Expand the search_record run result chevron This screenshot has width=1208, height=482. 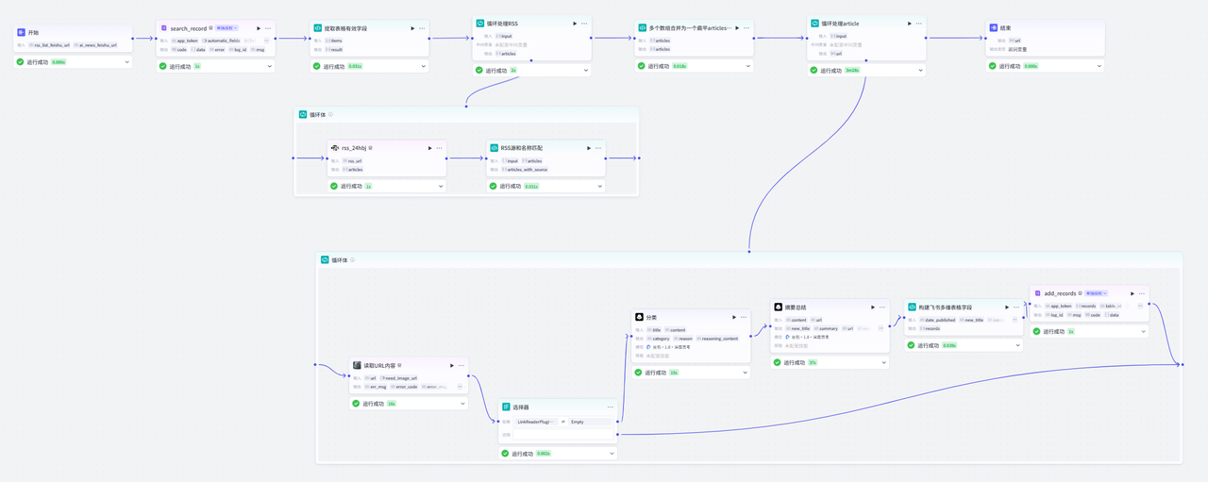269,66
